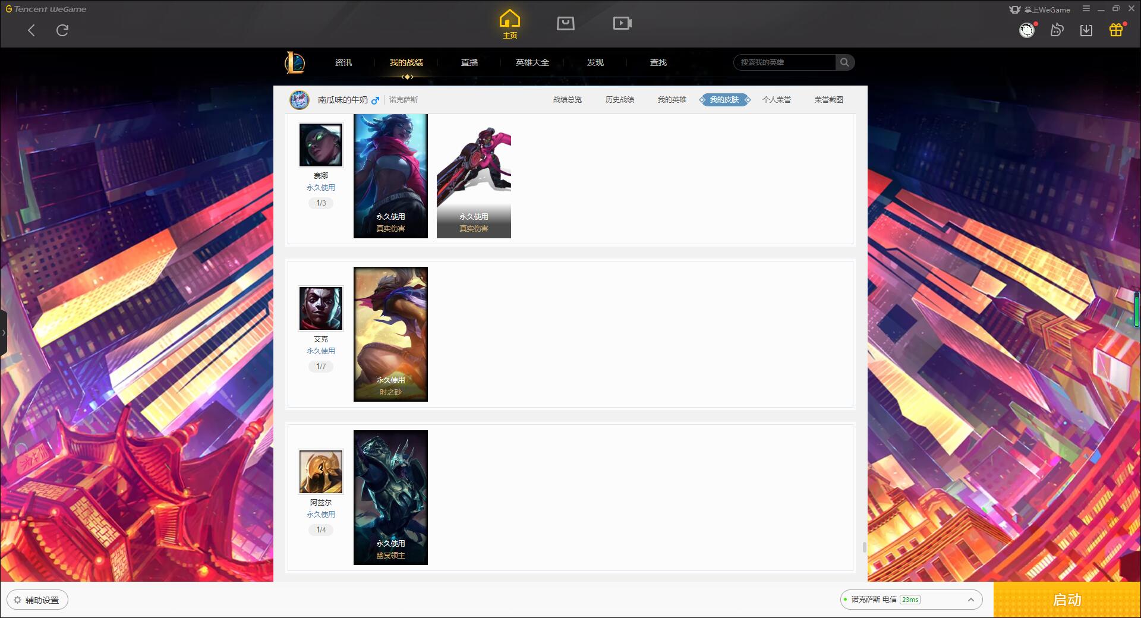Screen dimensions: 1141x618
Task: Select the 我的英雄 sub-tab
Action: [x=672, y=100]
